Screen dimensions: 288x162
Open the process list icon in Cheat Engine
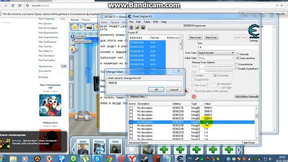click(x=131, y=27)
